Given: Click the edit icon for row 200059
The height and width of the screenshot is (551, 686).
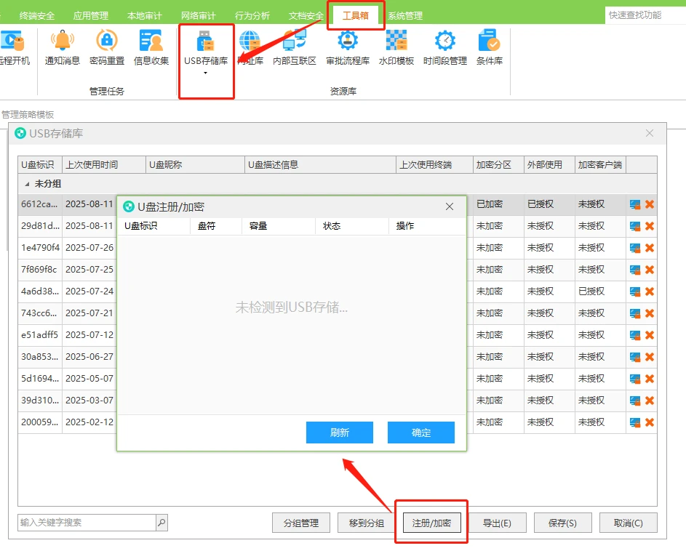Looking at the screenshot, I should (x=635, y=422).
